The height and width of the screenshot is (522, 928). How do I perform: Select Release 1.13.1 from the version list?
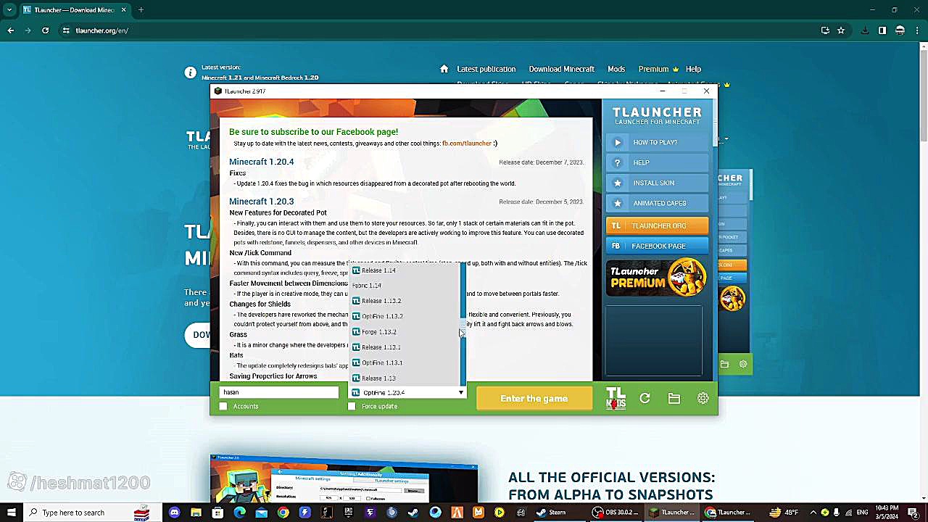tap(405, 347)
